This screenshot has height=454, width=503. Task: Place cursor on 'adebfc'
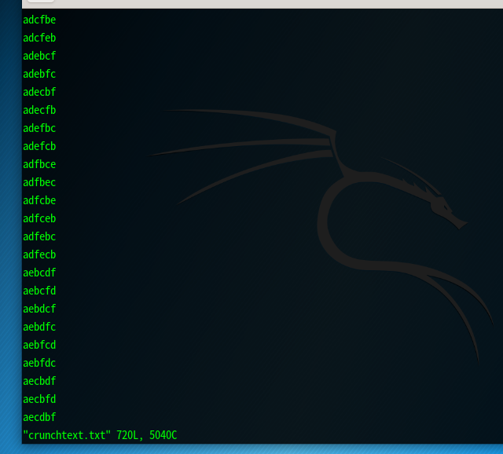coord(39,74)
